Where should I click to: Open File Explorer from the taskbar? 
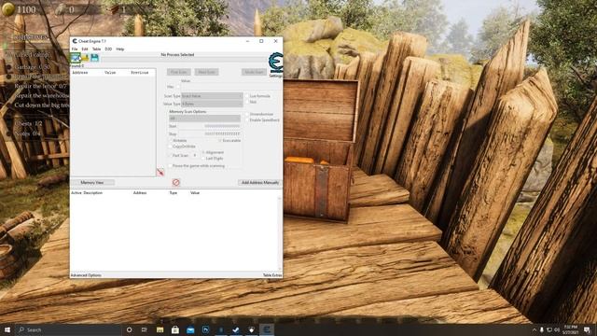click(160, 329)
